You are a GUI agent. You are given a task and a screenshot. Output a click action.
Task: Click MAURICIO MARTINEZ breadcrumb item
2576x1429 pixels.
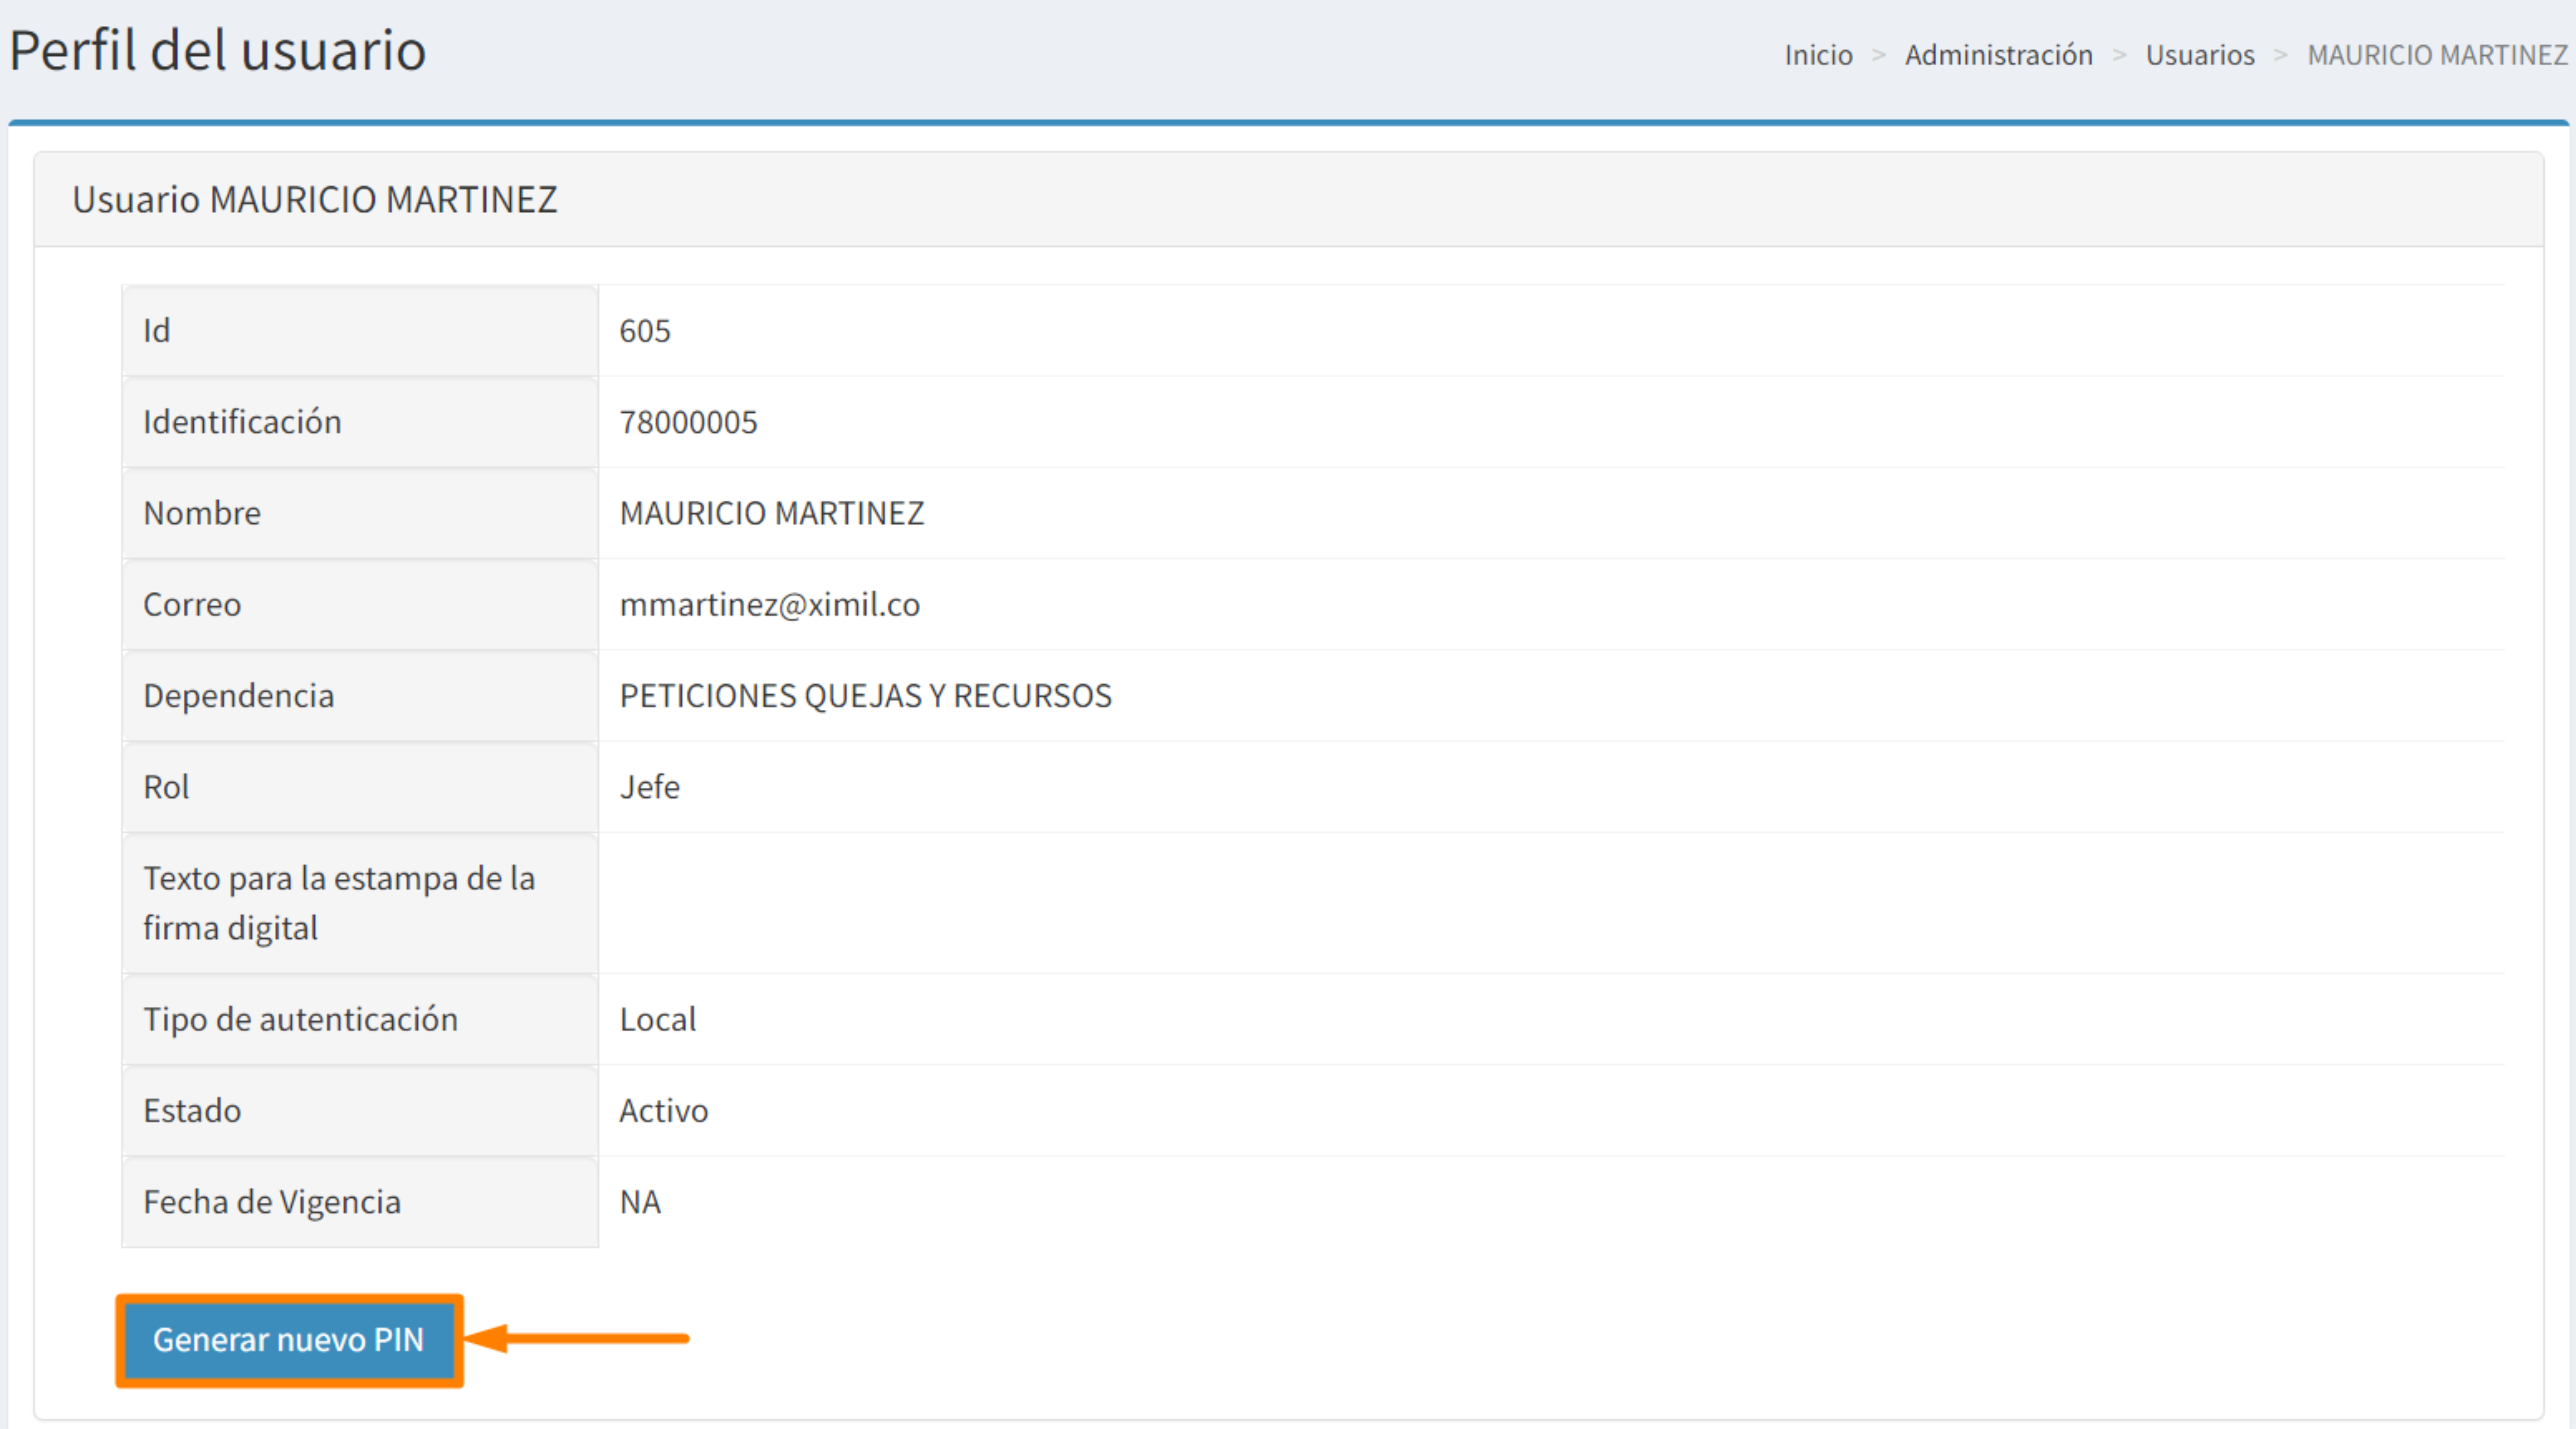[x=2437, y=55]
